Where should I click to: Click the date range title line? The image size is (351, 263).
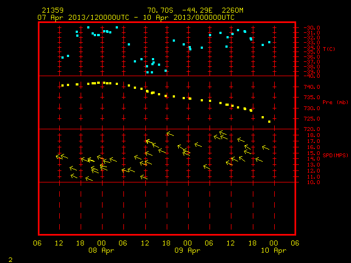[136, 18]
